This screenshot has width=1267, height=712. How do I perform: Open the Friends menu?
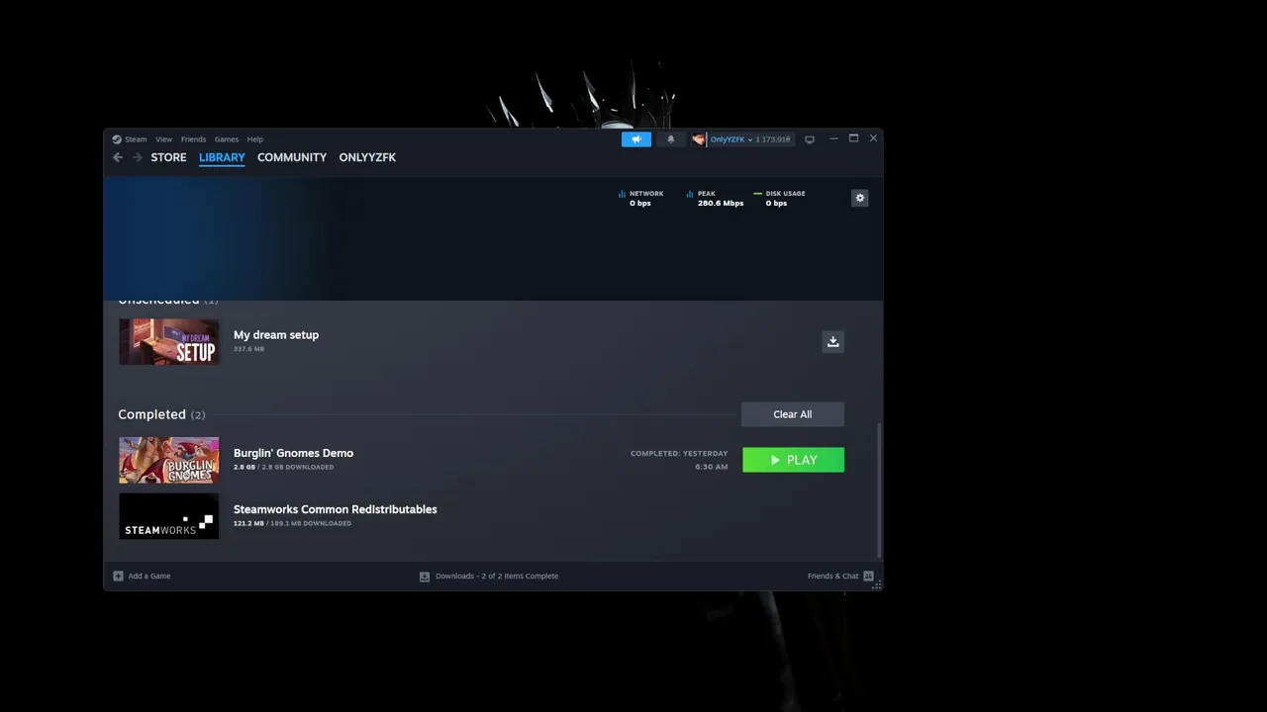(193, 139)
